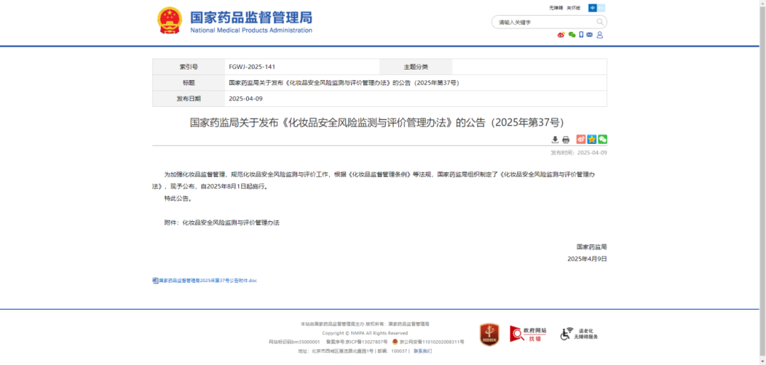Click the footer address line 北京市西城区展览路北露园1号
Viewport: 766px width, 365px height.
[x=343, y=351]
